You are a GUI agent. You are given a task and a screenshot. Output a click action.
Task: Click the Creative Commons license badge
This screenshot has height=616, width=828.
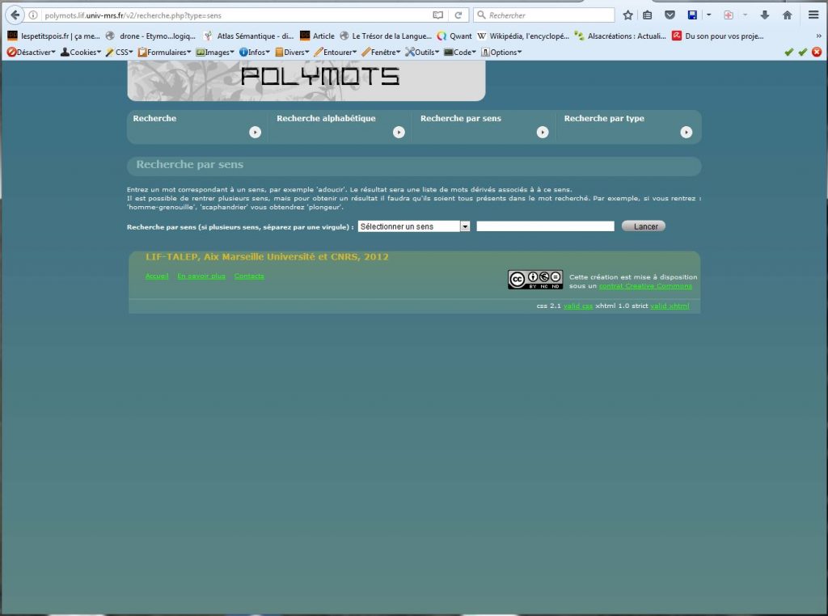535,280
